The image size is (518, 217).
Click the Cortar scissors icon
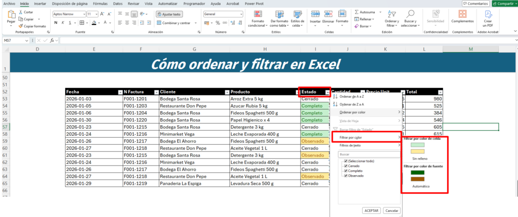(x=21, y=12)
